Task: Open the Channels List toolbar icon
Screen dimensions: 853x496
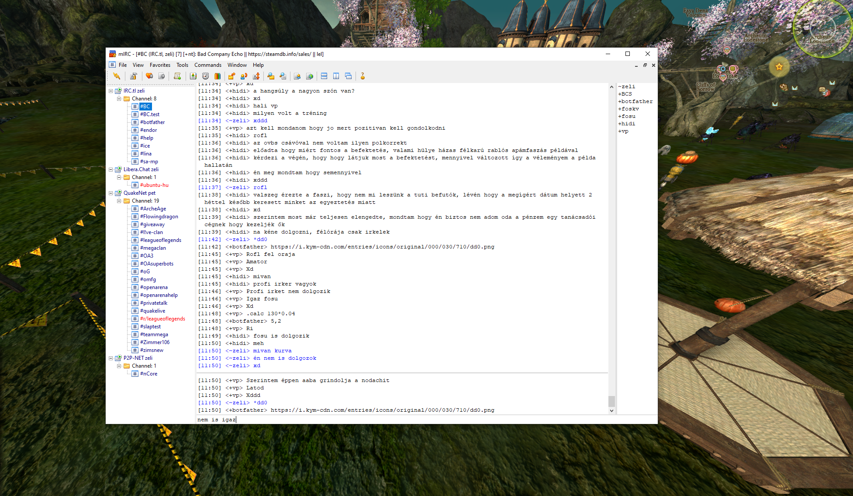Action: pyautogui.click(x=162, y=76)
